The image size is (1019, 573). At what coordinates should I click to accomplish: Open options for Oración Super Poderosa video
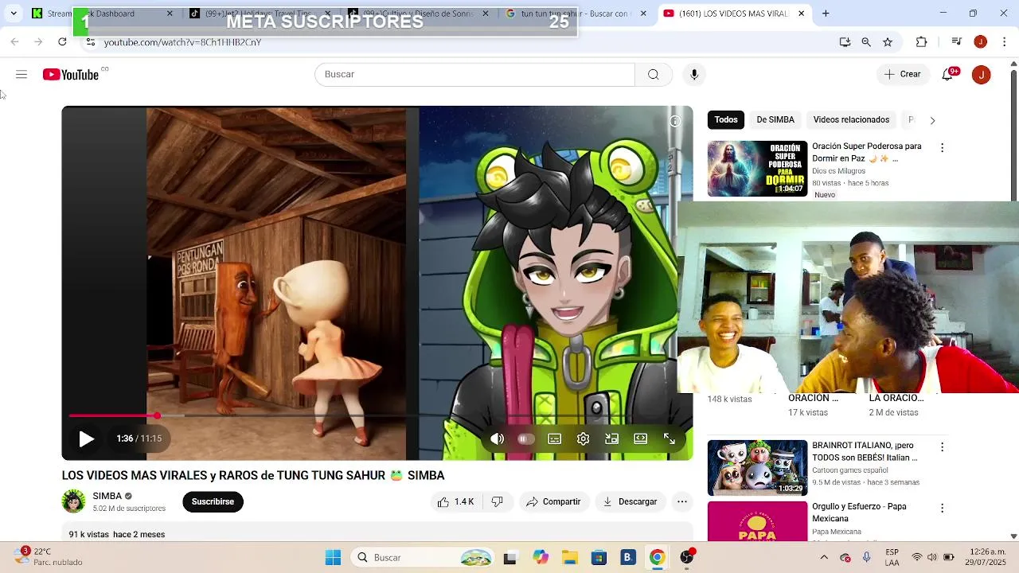pyautogui.click(x=942, y=148)
